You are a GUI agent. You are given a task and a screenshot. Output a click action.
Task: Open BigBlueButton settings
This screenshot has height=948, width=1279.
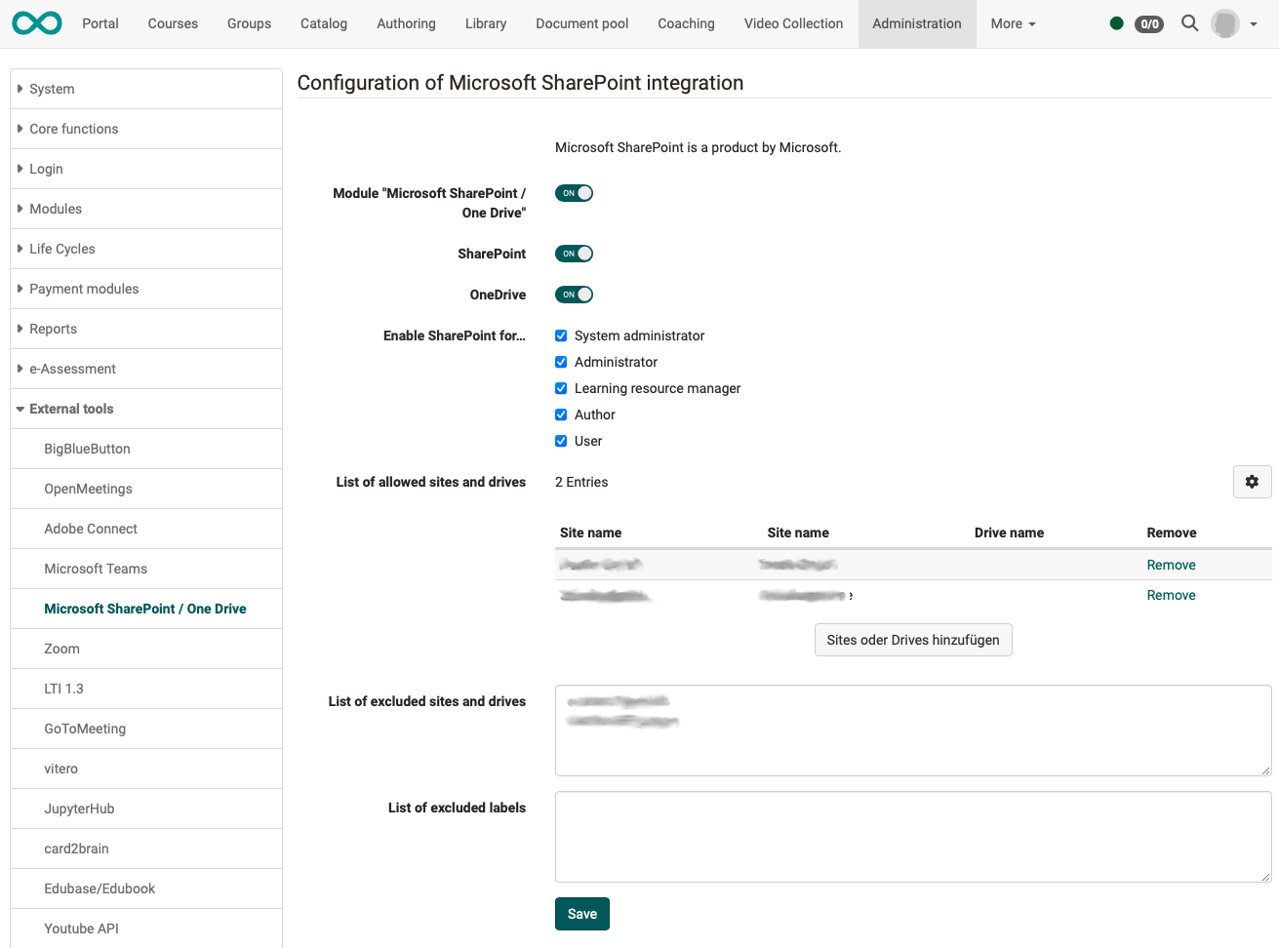pyautogui.click(x=146, y=449)
